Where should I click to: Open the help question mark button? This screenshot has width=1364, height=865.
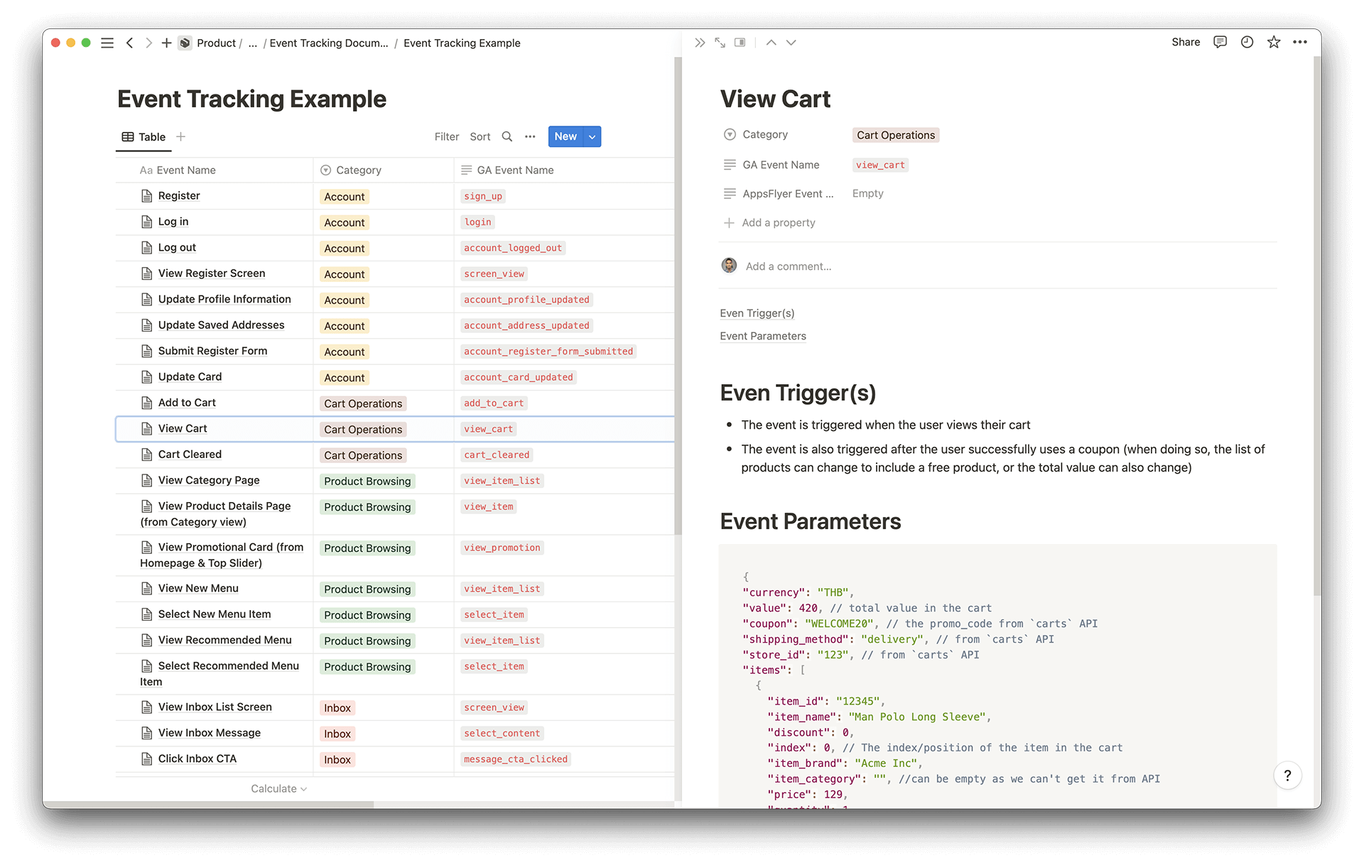pyautogui.click(x=1287, y=776)
